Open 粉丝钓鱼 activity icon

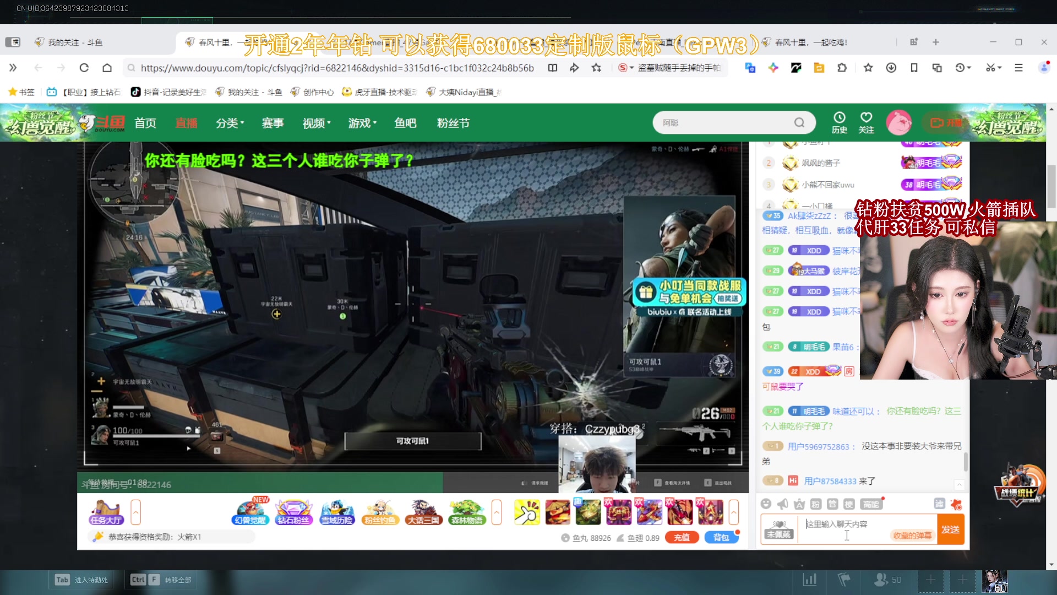pyautogui.click(x=380, y=512)
